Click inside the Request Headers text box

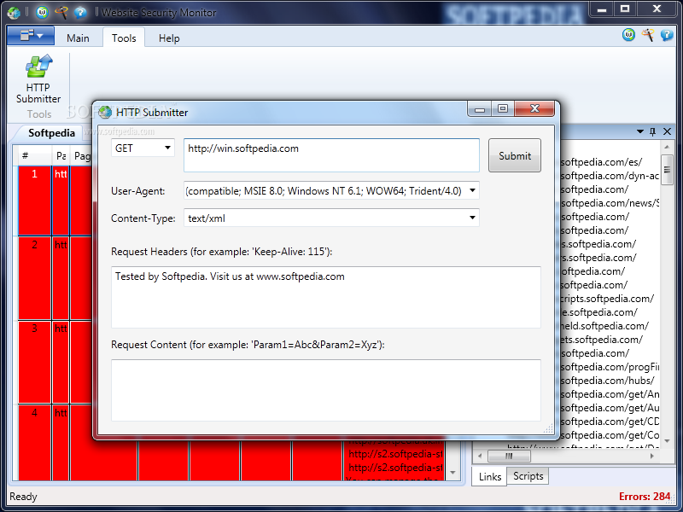(x=326, y=297)
